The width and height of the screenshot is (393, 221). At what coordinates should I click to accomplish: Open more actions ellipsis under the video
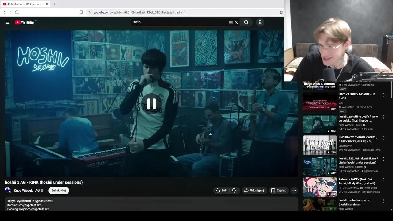[x=294, y=191]
